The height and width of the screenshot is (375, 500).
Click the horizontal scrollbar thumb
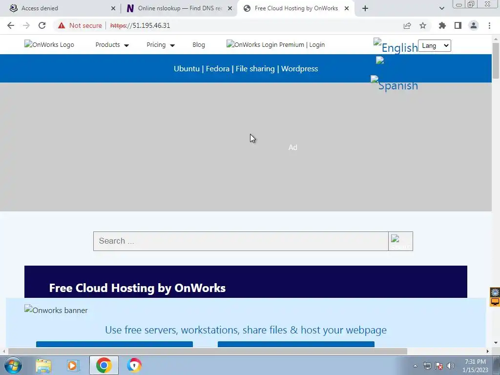(x=208, y=352)
